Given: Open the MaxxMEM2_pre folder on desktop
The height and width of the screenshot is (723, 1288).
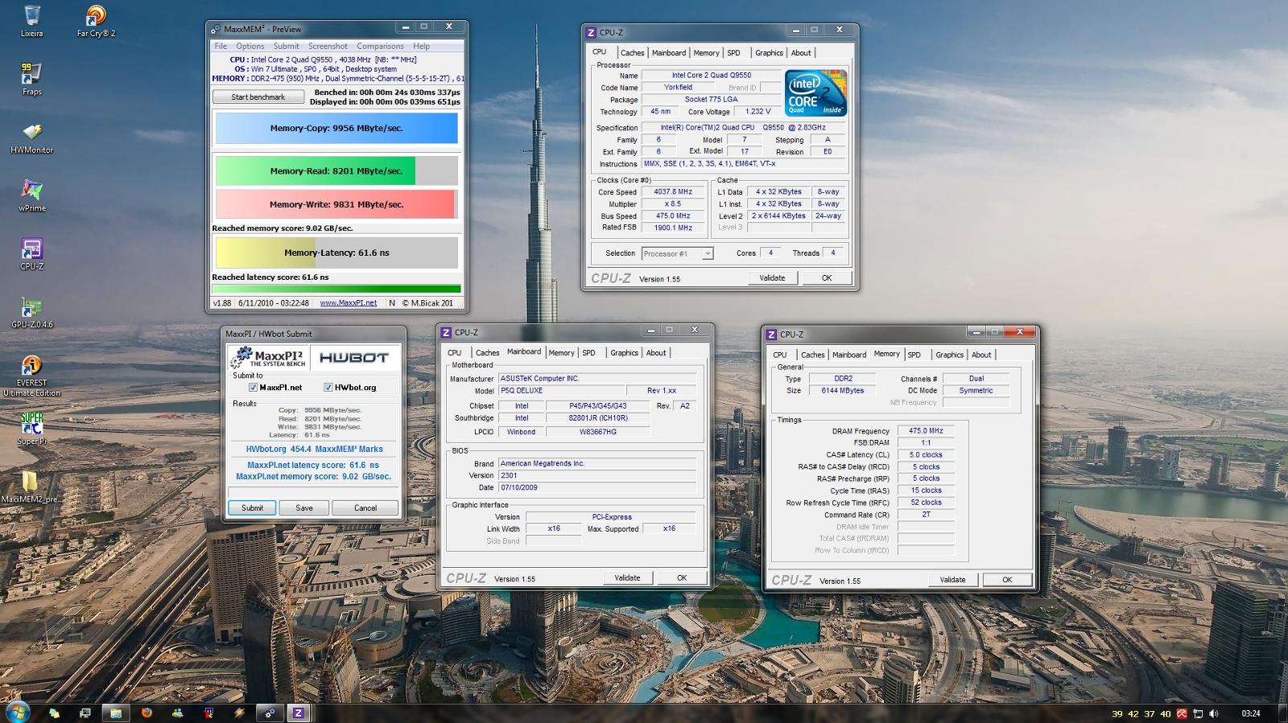Looking at the screenshot, I should (31, 487).
